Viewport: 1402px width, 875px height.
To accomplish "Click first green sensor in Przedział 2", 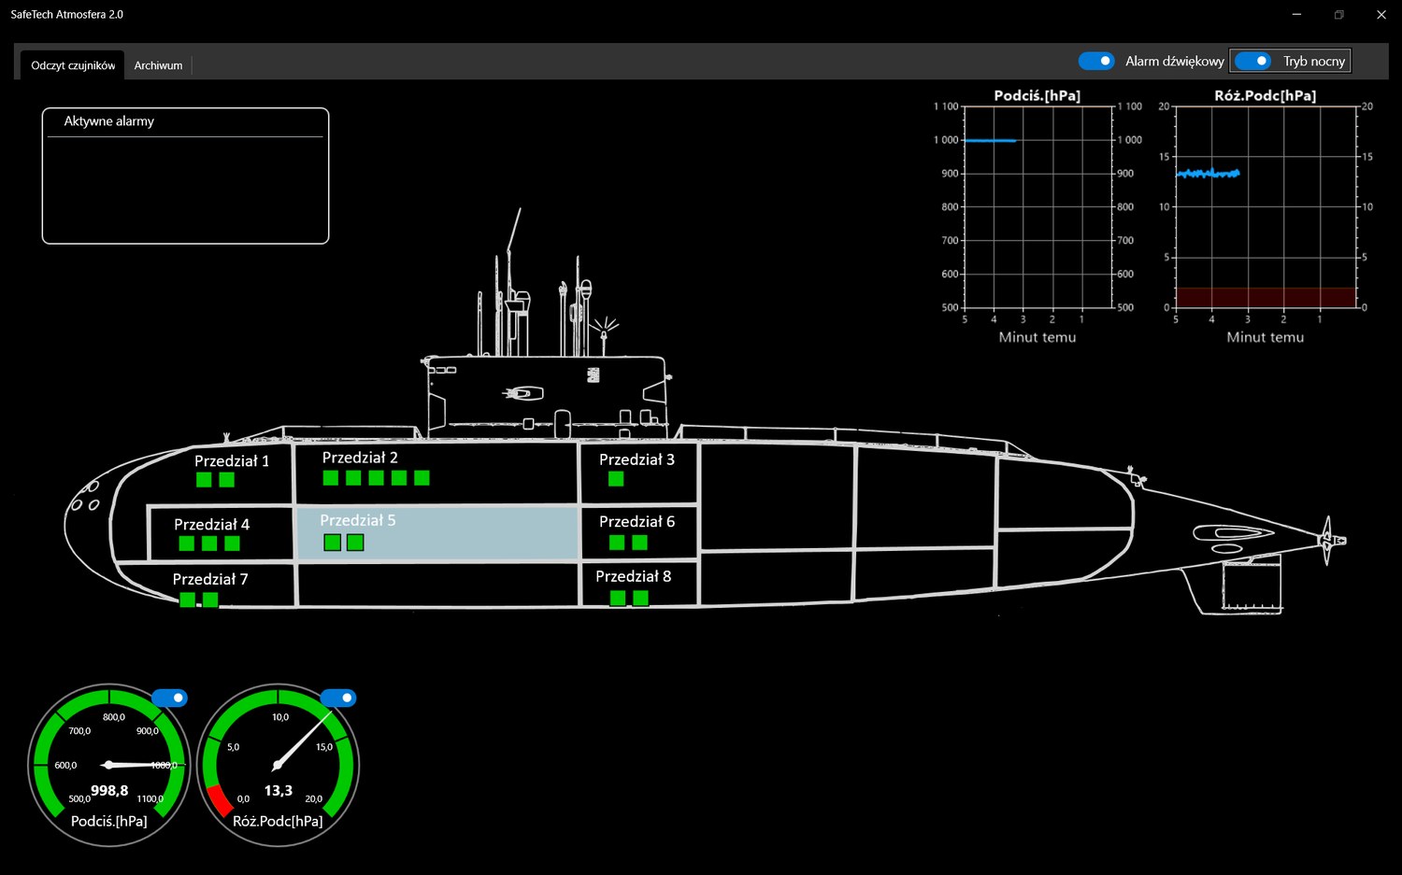I will tap(331, 478).
